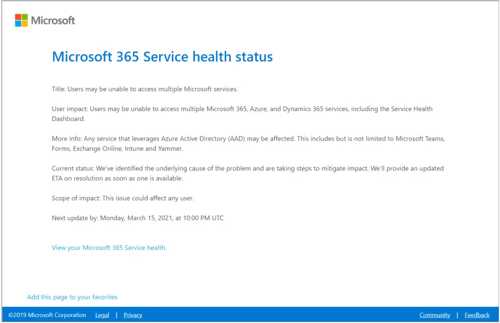
Task: Open the Feedback footer link
Action: [x=477, y=315]
